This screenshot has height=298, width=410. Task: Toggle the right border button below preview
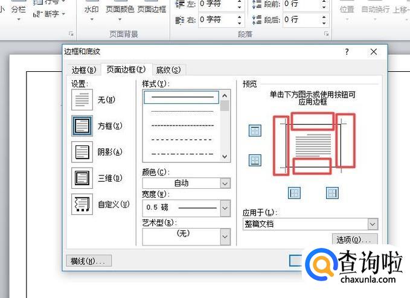332,193
